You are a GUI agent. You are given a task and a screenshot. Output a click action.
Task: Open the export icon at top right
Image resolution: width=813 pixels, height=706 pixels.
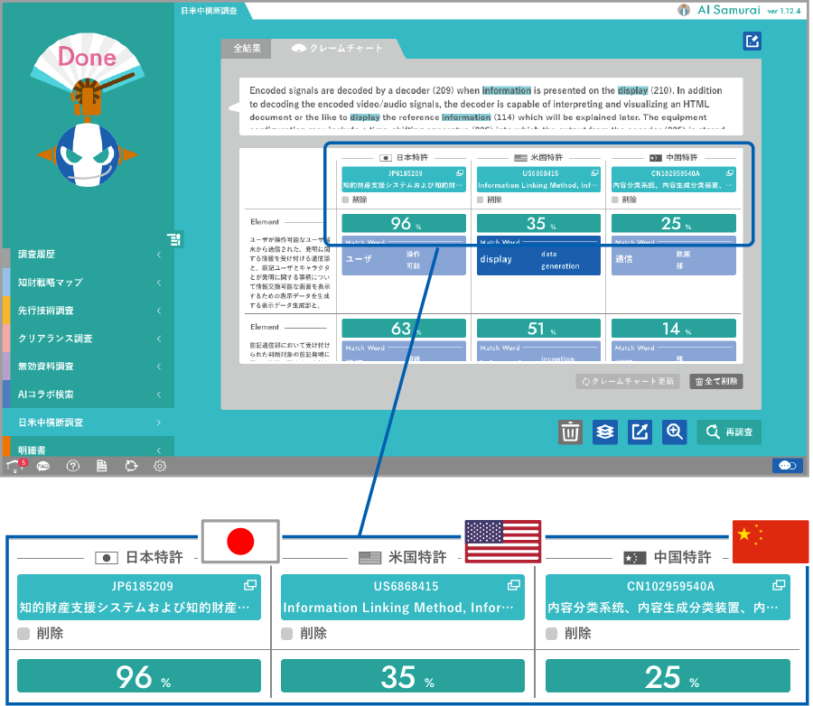pyautogui.click(x=752, y=41)
